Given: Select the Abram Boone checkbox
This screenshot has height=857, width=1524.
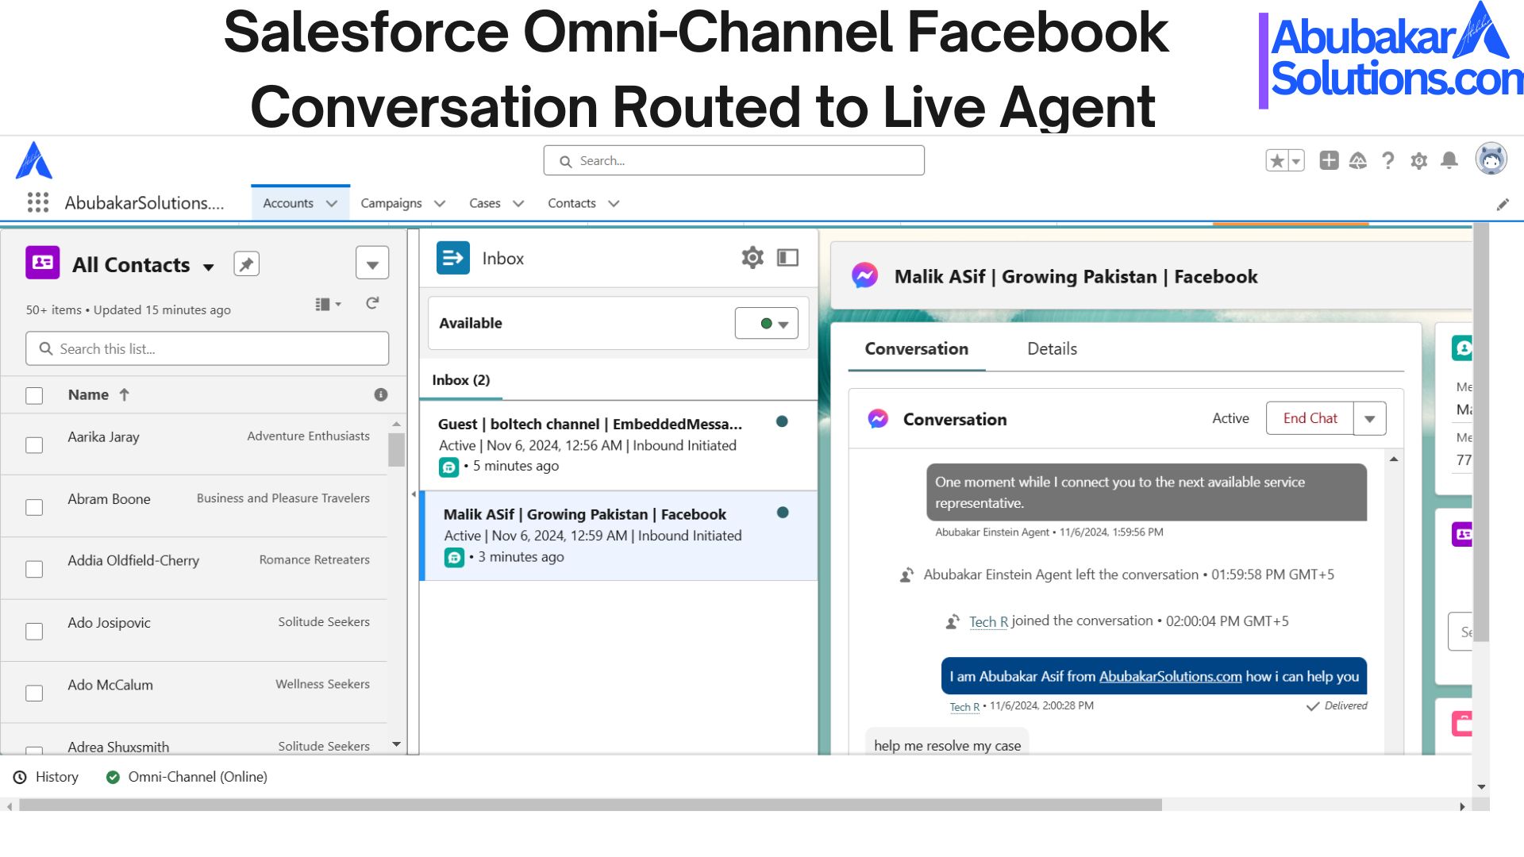Looking at the screenshot, I should (34, 507).
